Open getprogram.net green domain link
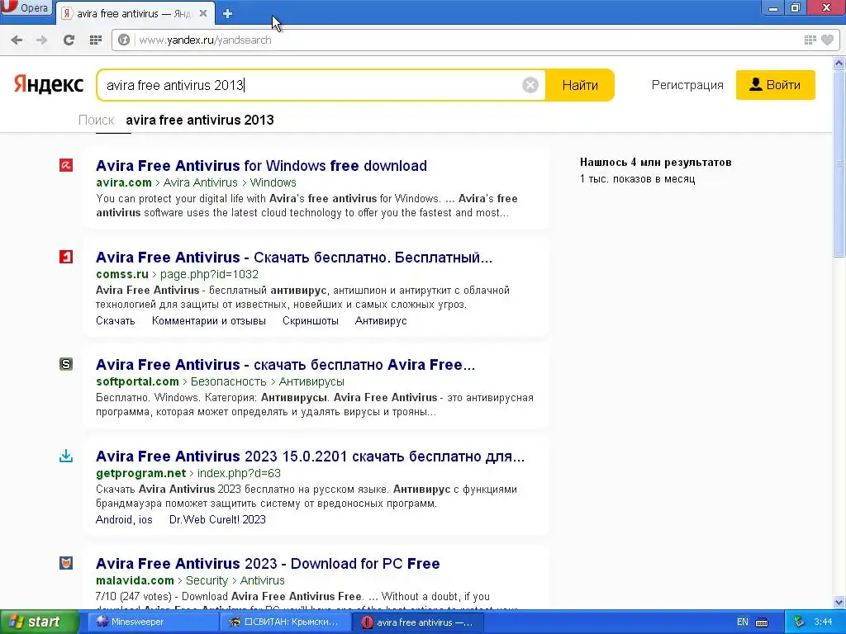 click(140, 473)
